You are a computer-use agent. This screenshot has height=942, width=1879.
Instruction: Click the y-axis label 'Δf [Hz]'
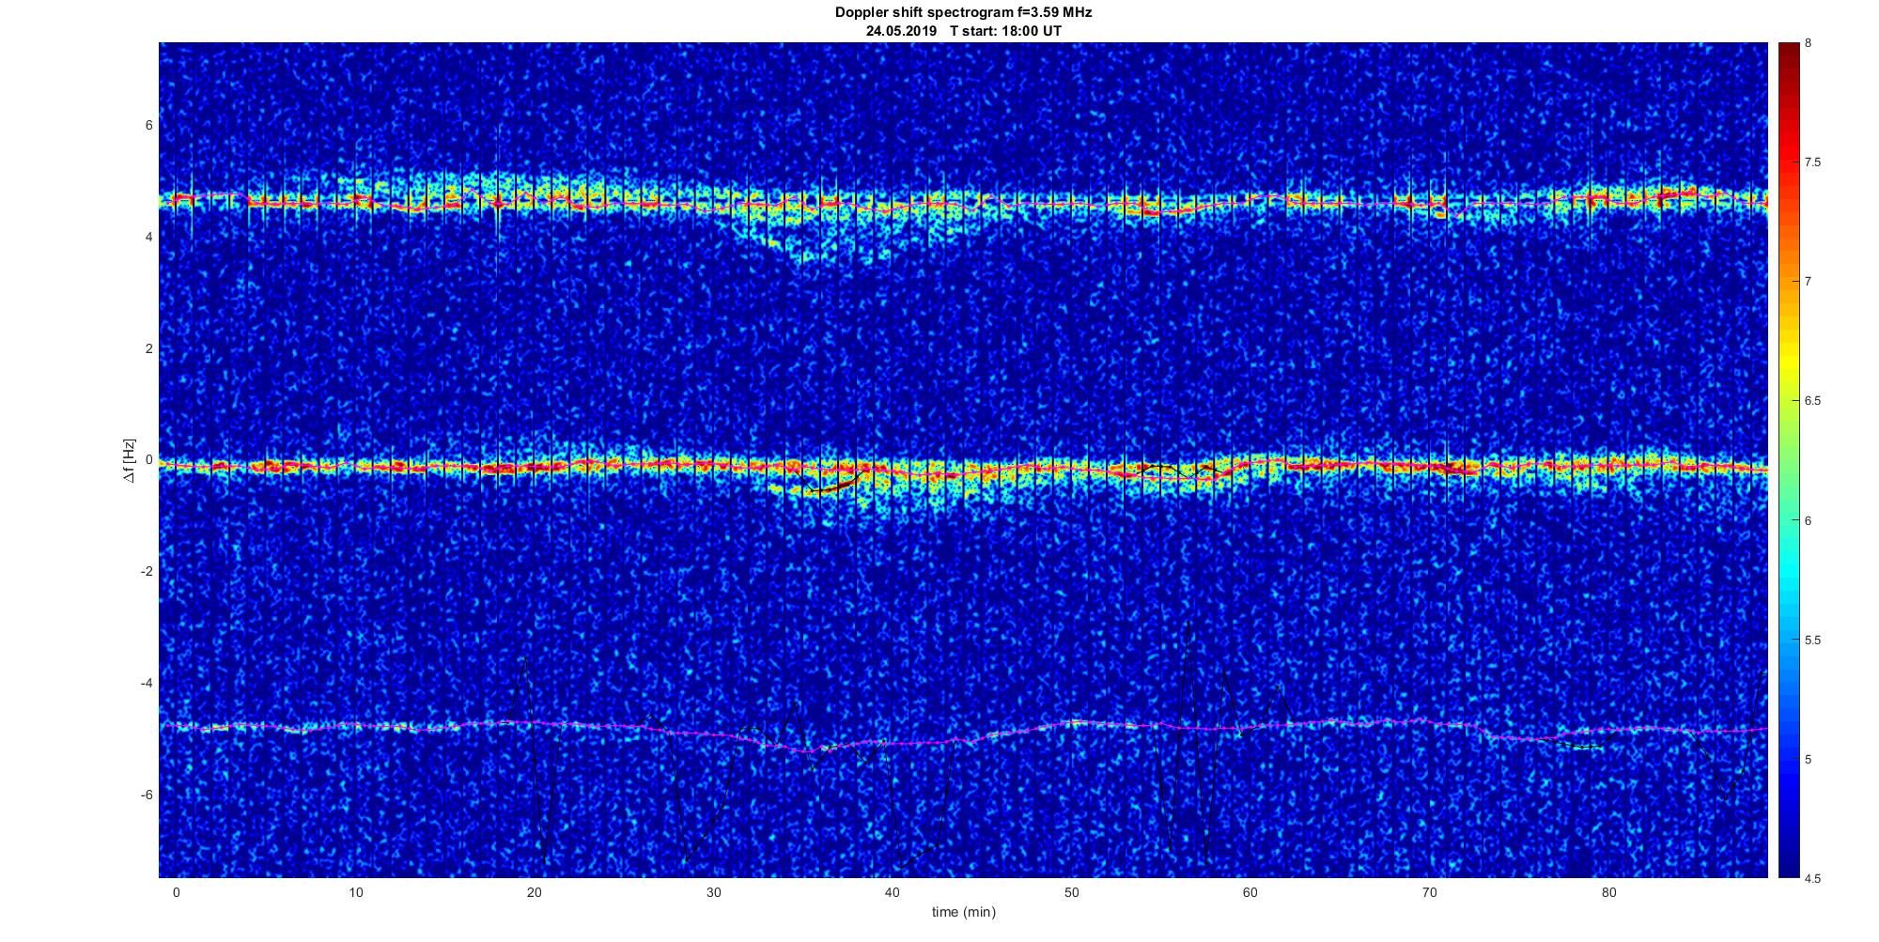[x=130, y=461]
